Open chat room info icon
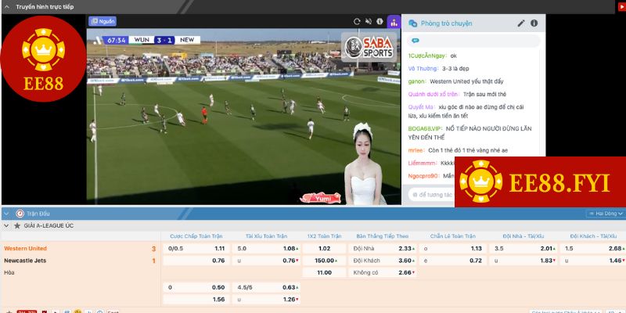The width and height of the screenshot is (626, 313). point(534,23)
